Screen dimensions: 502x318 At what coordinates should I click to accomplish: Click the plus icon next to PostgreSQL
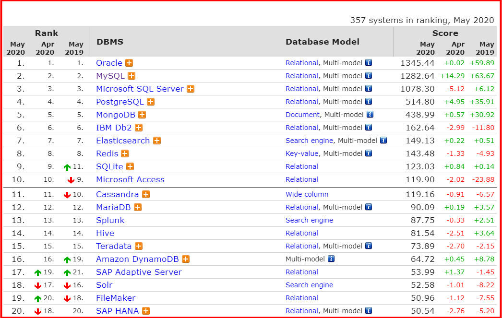[x=151, y=102]
